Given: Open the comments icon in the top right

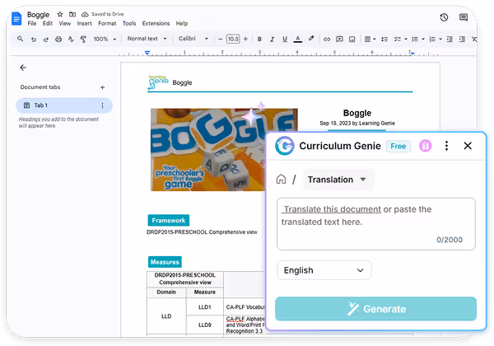Looking at the screenshot, I should [x=463, y=17].
